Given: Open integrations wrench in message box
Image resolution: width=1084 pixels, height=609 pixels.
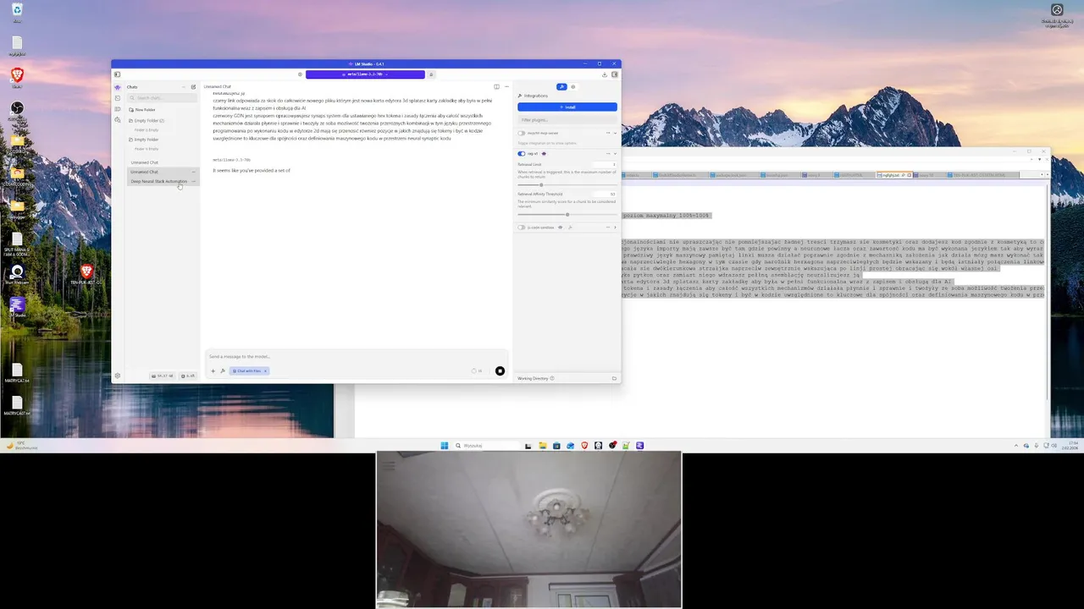Looking at the screenshot, I should coord(223,370).
